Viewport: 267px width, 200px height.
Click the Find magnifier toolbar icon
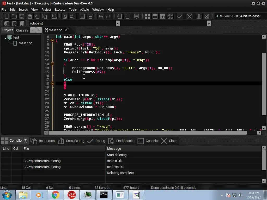tap(65, 16)
